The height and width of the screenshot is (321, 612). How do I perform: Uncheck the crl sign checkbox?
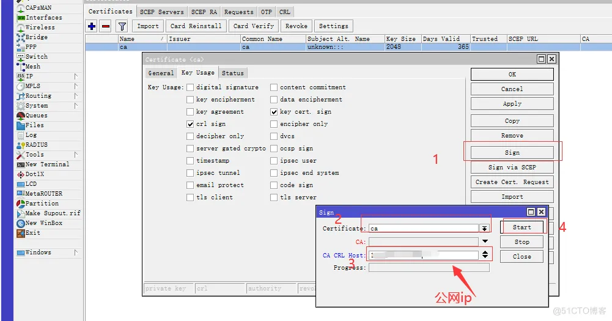[190, 124]
